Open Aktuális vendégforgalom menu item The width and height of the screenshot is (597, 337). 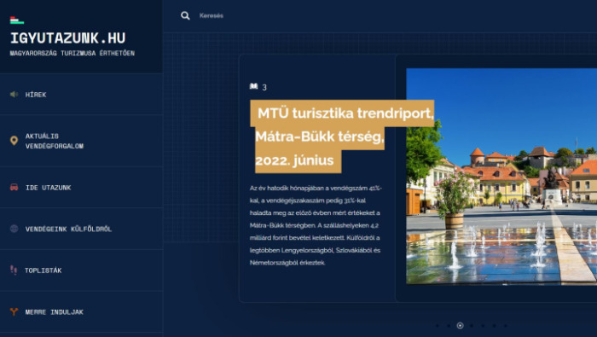point(55,141)
